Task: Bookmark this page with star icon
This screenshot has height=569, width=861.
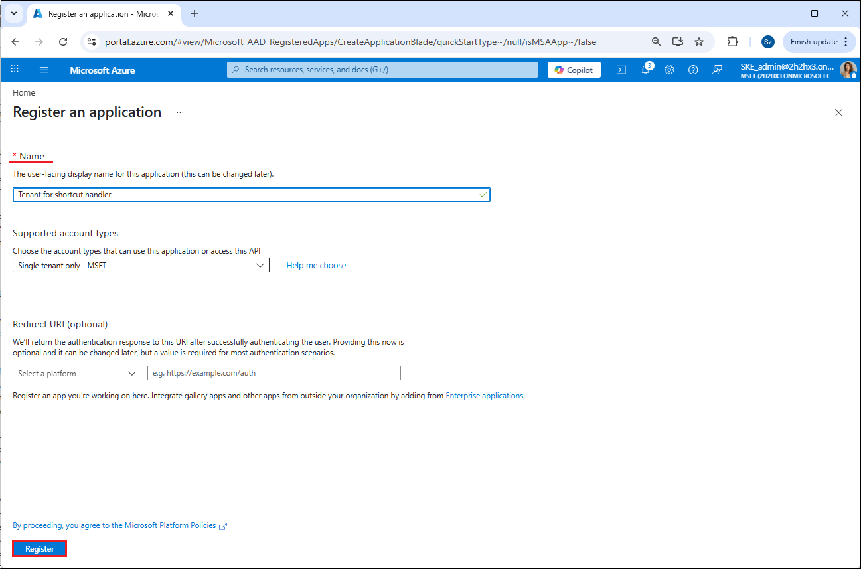Action: (699, 42)
